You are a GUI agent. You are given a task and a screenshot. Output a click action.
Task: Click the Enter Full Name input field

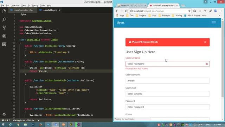point(167,64)
